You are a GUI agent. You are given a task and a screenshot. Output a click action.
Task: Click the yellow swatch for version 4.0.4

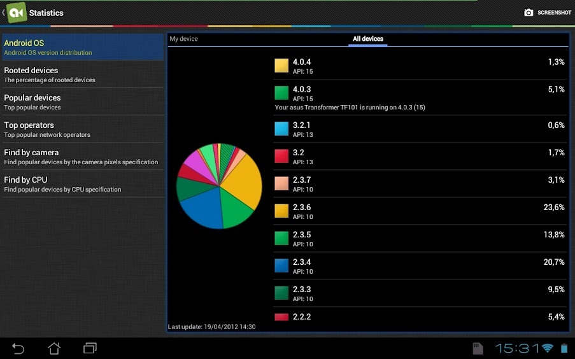coord(281,66)
